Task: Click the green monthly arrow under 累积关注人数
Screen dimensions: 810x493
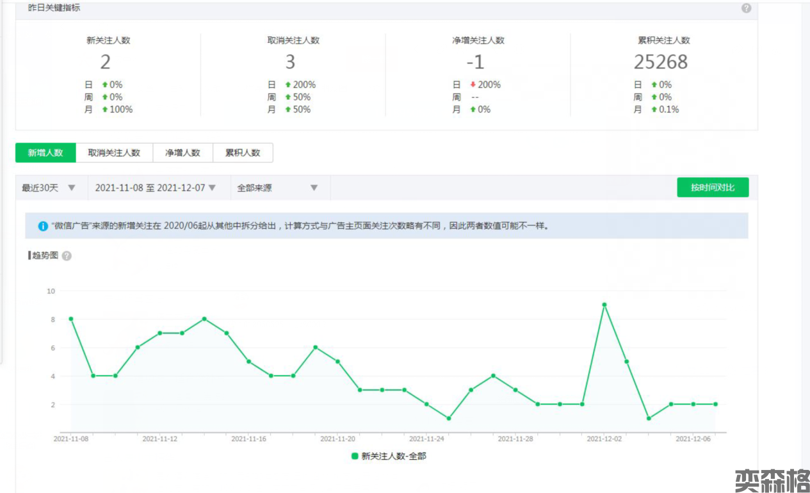Action: pos(654,109)
